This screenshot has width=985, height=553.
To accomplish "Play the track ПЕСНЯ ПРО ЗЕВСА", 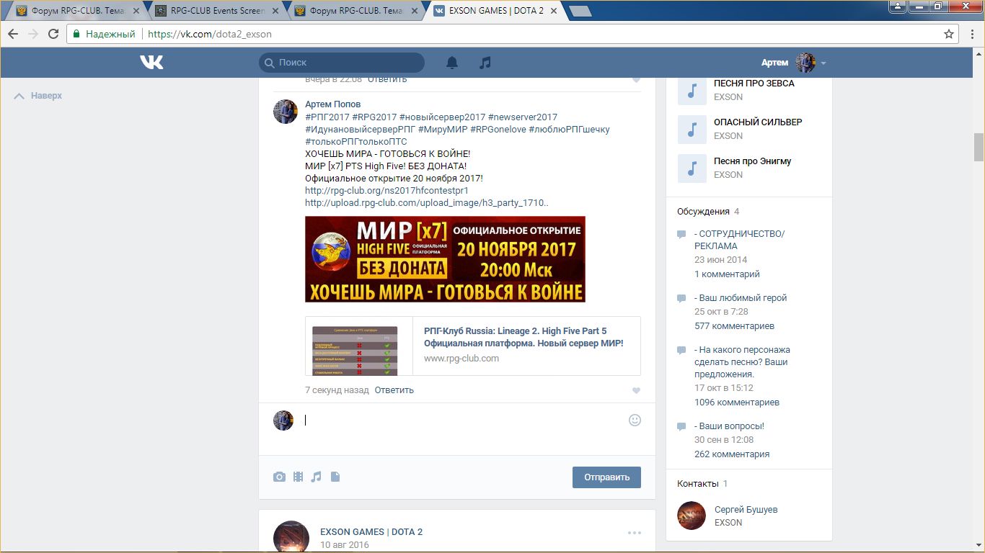I will click(x=692, y=90).
